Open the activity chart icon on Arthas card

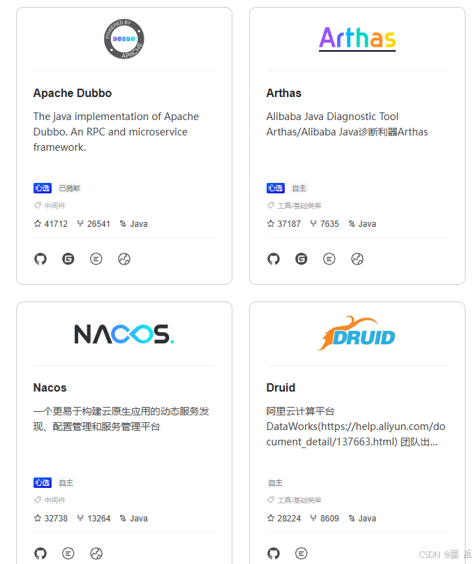coord(357,259)
